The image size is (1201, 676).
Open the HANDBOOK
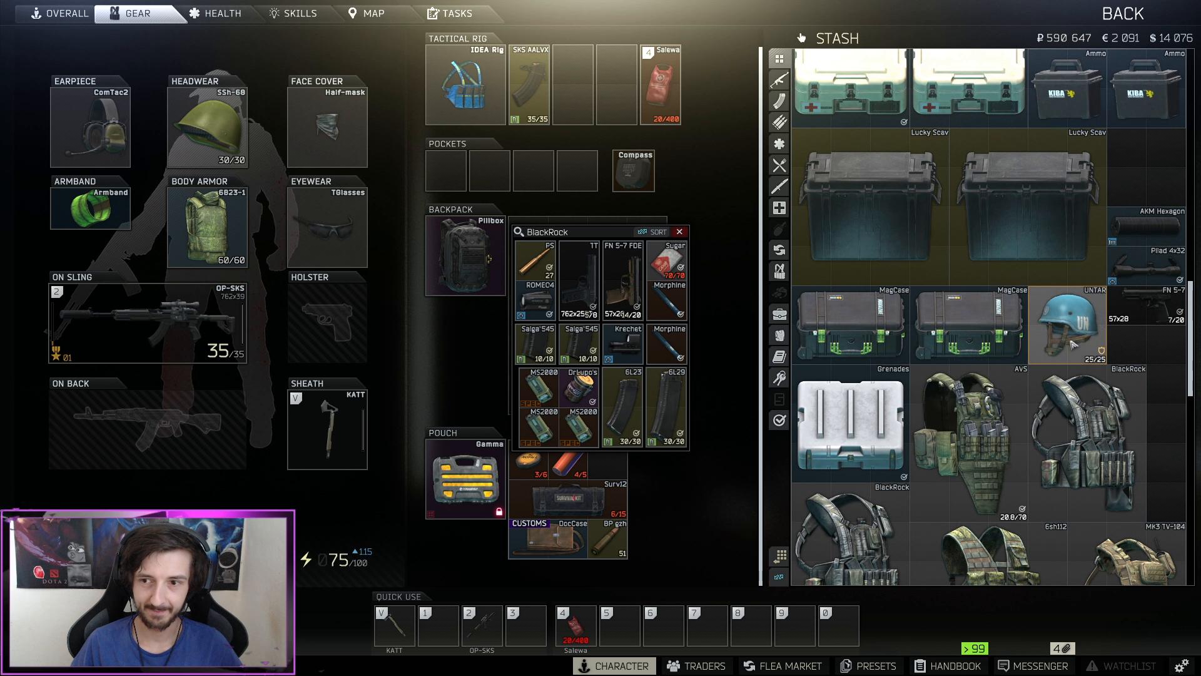click(x=948, y=666)
